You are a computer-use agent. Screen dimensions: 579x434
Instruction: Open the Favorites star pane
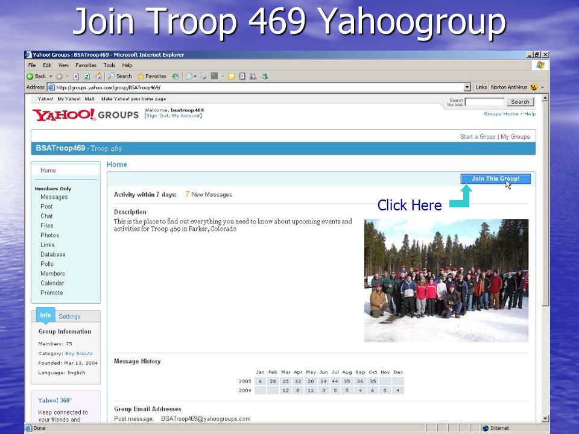pyautogui.click(x=152, y=76)
